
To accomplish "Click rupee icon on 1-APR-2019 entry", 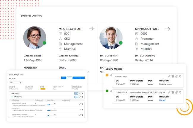I will 181,76.
